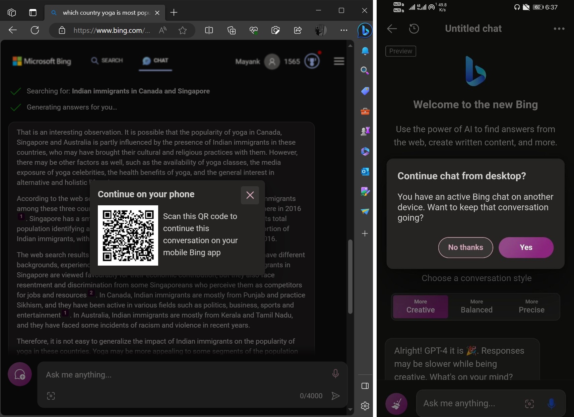Open the Edge workspaces icon
The width and height of the screenshot is (574, 417).
pos(12,12)
